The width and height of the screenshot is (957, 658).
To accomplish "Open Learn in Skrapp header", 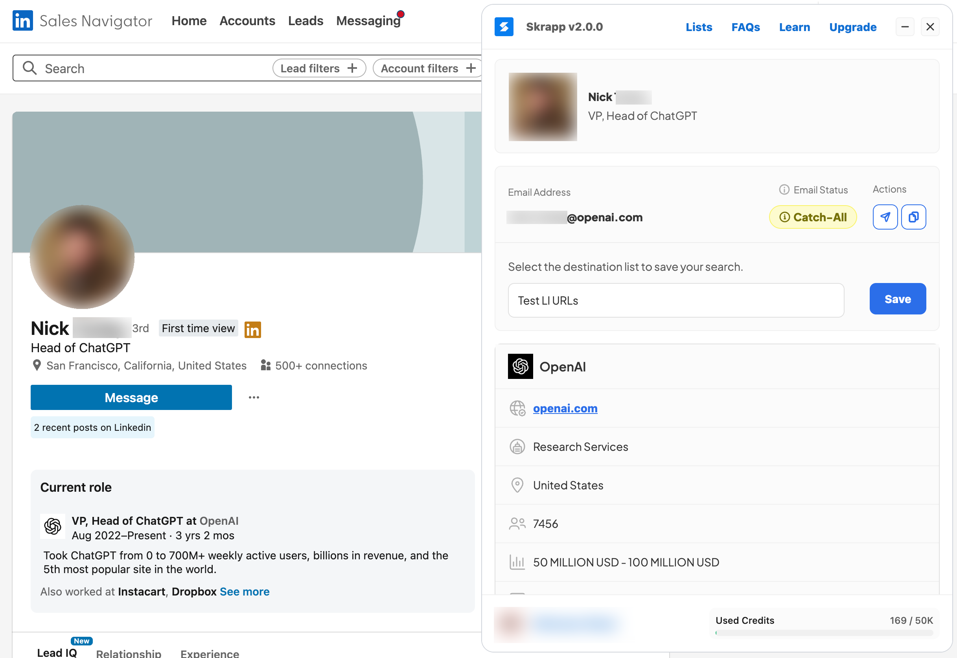I will pyautogui.click(x=795, y=27).
